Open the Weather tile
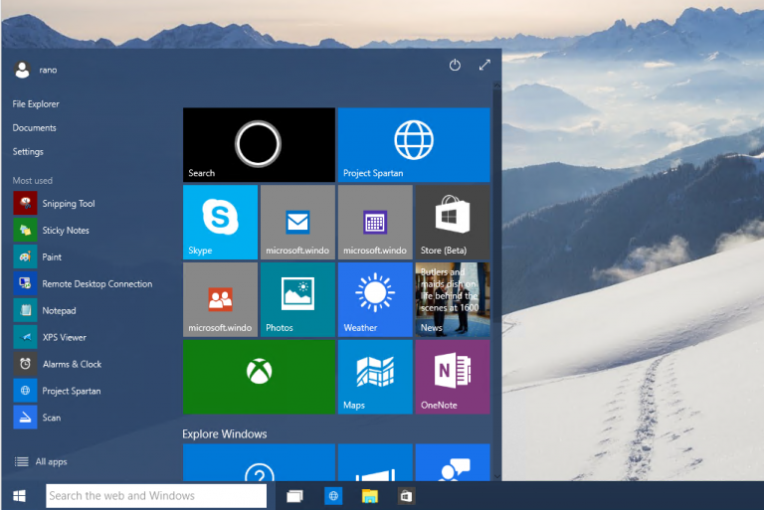Screen dimensions: 764x510 click(375, 299)
